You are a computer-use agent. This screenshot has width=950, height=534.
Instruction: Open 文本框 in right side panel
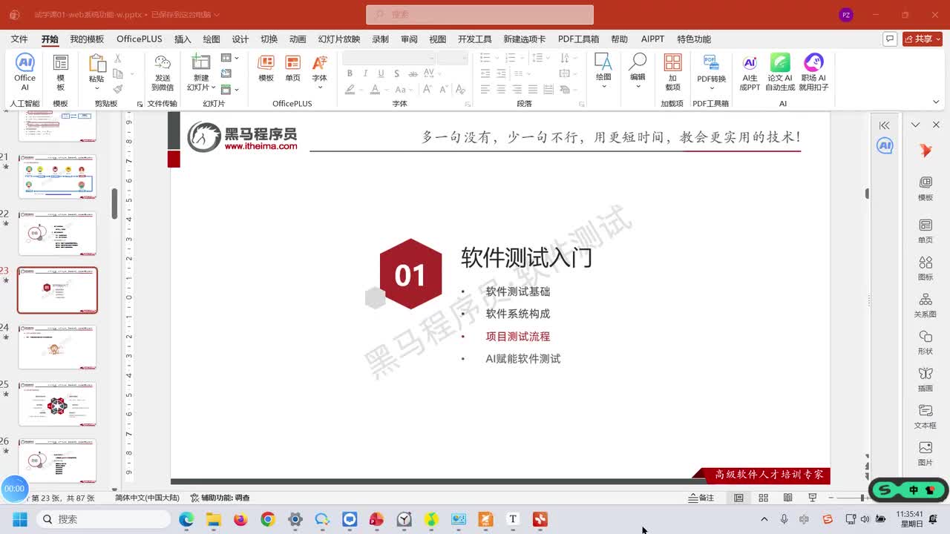pyautogui.click(x=926, y=417)
